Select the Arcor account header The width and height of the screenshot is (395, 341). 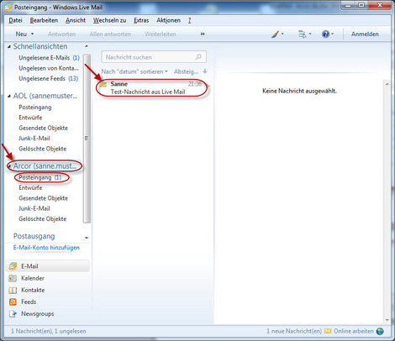coord(45,166)
